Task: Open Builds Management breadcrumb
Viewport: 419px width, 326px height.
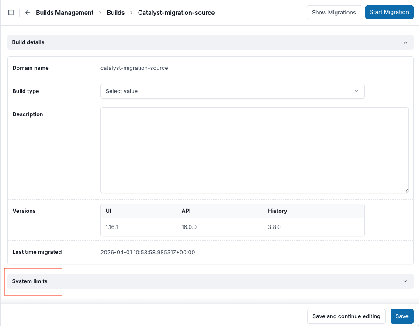Action: pyautogui.click(x=65, y=13)
